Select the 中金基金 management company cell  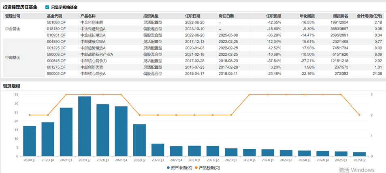pyautogui.click(x=12, y=29)
